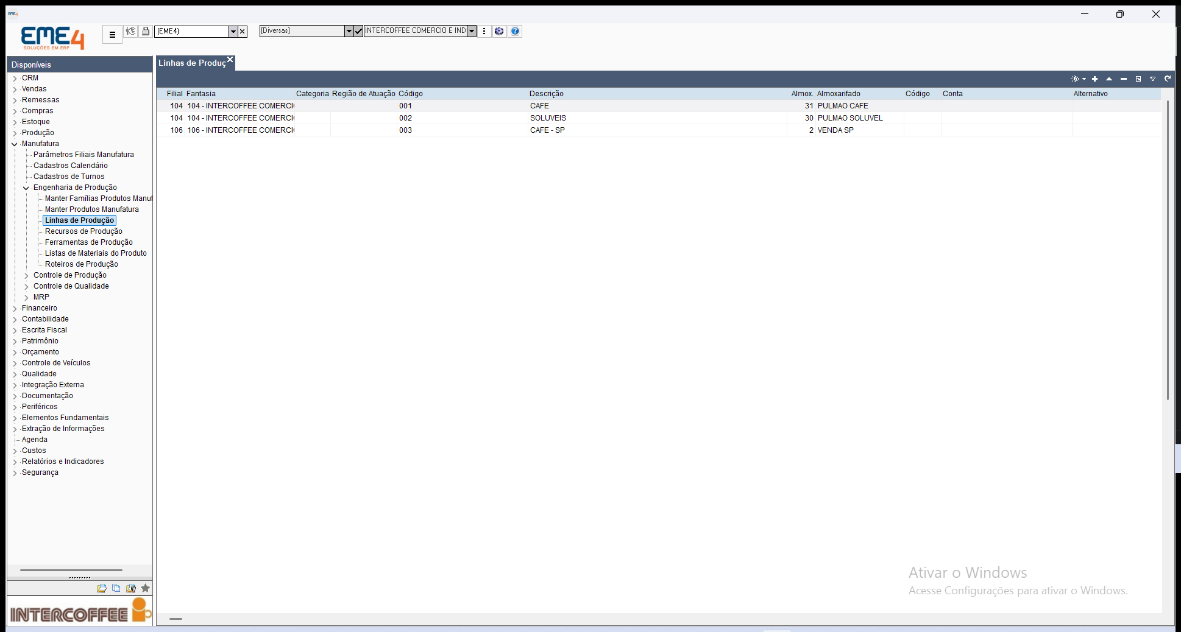The width and height of the screenshot is (1181, 632).
Task: Click the open folder icon under the tree panel
Action: point(101,588)
